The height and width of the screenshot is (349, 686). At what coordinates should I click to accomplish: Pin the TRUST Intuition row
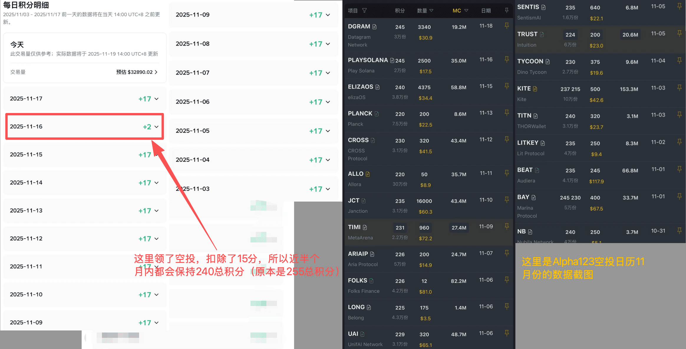click(679, 33)
